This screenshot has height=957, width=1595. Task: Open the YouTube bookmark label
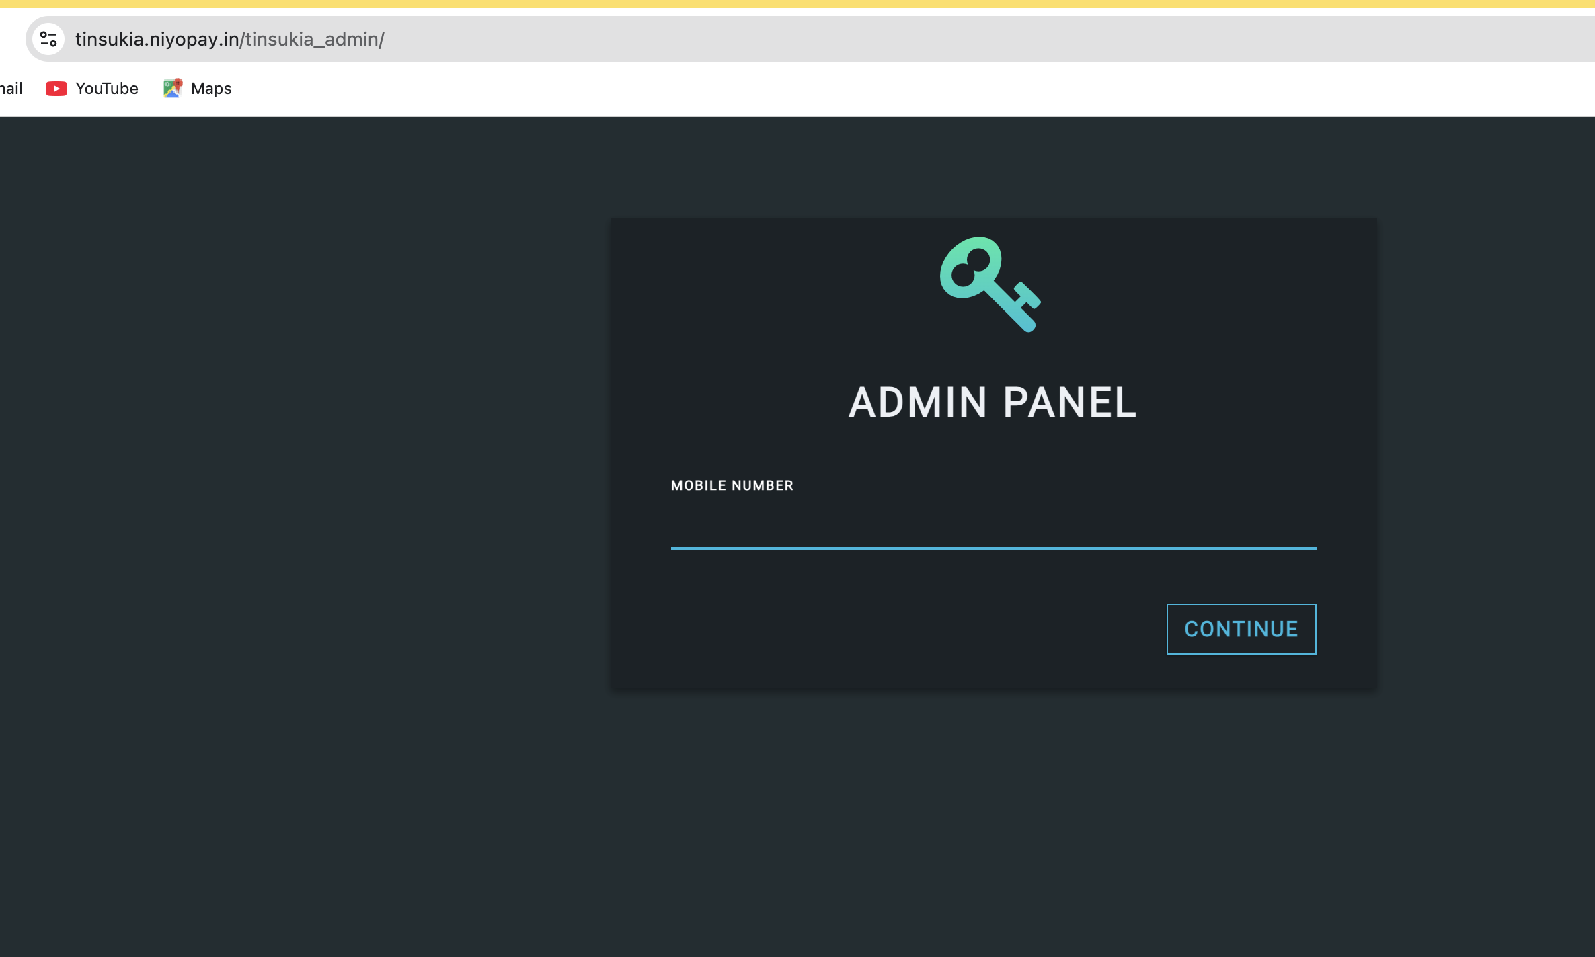tap(106, 89)
